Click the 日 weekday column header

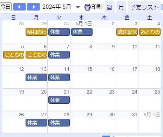pyautogui.click(x=13, y=18)
